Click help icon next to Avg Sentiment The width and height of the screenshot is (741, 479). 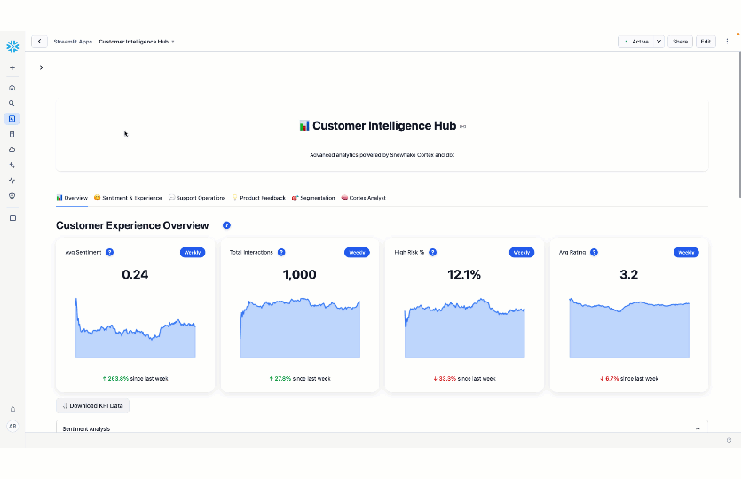(110, 252)
